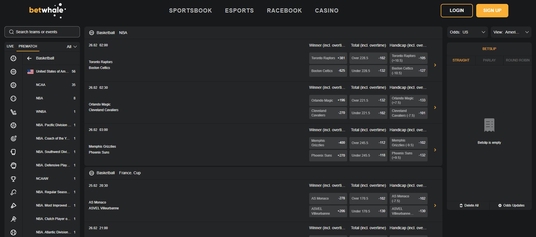Click the United States flag icon
Screen dimensions: 536x237
click(x=30, y=71)
